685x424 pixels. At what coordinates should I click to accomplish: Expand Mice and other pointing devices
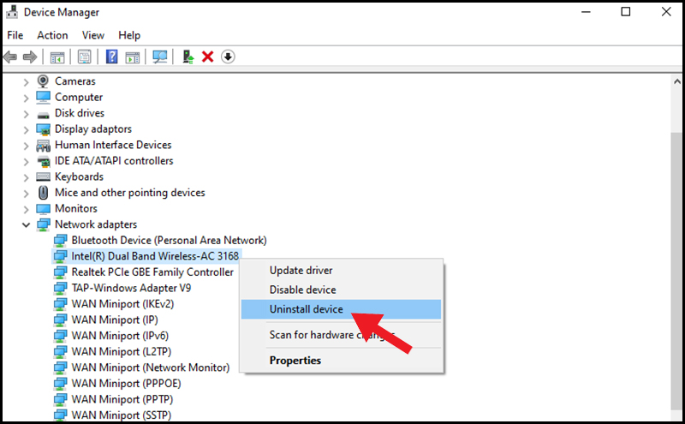coord(26,194)
